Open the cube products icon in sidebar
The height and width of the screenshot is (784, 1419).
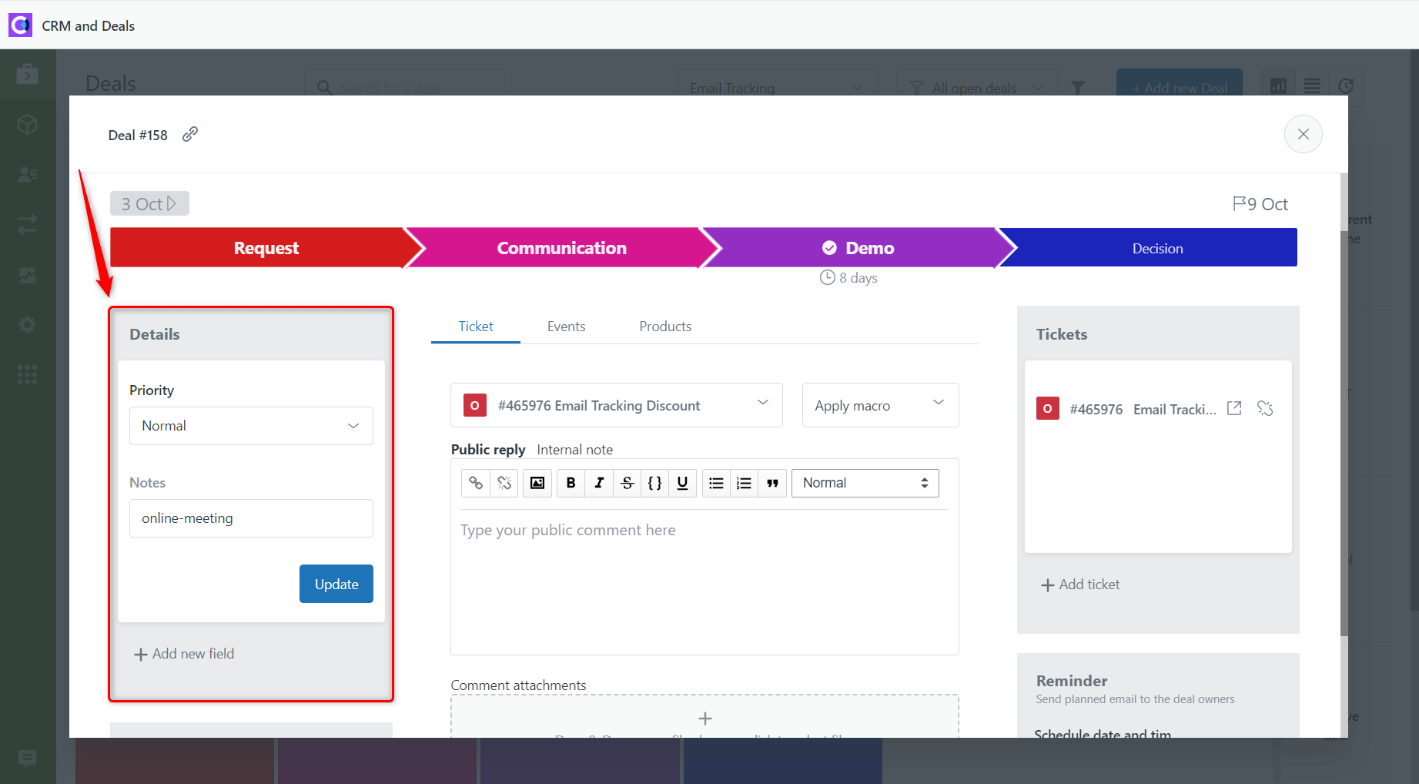click(27, 124)
